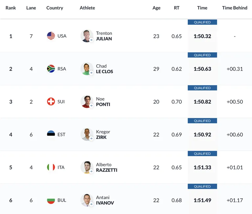Open the Antani IVANOV athlete link
The height and width of the screenshot is (214, 252).
click(105, 200)
